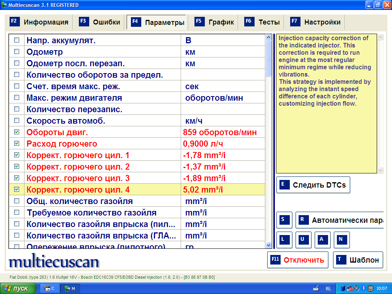This screenshot has width=392, height=294.
Task: Tick Требуемое количество газойля checkbox
Action: pyautogui.click(x=17, y=212)
